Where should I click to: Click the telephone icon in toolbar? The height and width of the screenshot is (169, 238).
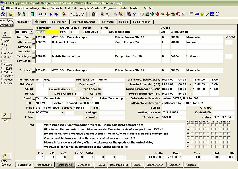[x=173, y=14]
